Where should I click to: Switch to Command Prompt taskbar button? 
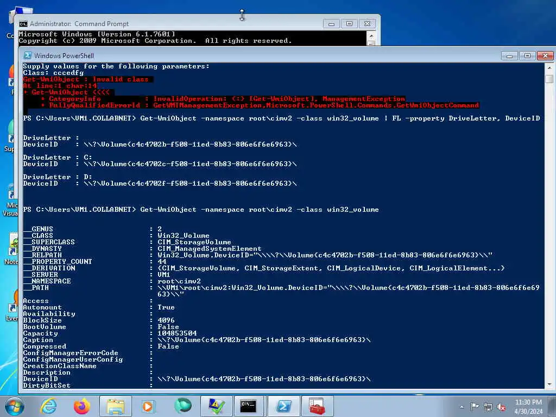coord(248,406)
